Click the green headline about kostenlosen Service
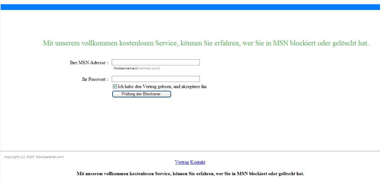This screenshot has width=383, height=180. pyautogui.click(x=206, y=43)
